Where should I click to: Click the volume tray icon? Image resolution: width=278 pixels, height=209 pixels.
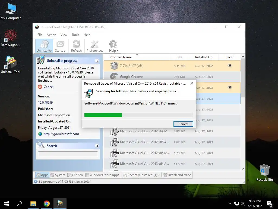[243, 204]
